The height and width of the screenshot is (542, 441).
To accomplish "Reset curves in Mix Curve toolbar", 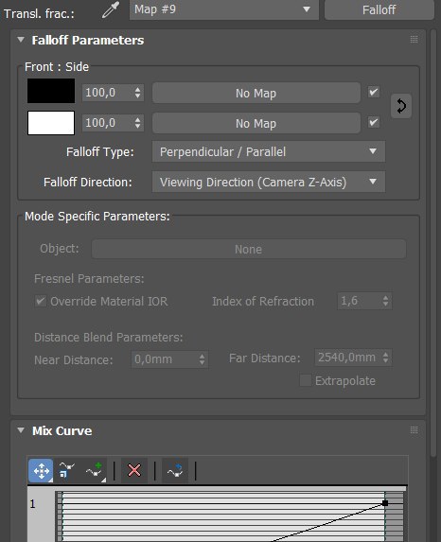I will [x=175, y=470].
